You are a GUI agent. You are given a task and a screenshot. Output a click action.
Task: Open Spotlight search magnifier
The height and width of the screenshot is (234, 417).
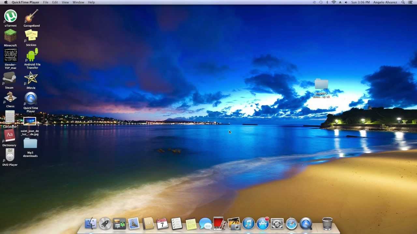[x=403, y=2]
